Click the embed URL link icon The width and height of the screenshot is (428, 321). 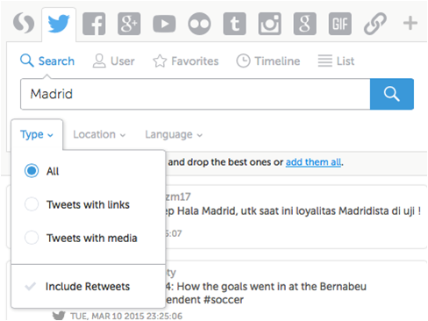click(375, 24)
